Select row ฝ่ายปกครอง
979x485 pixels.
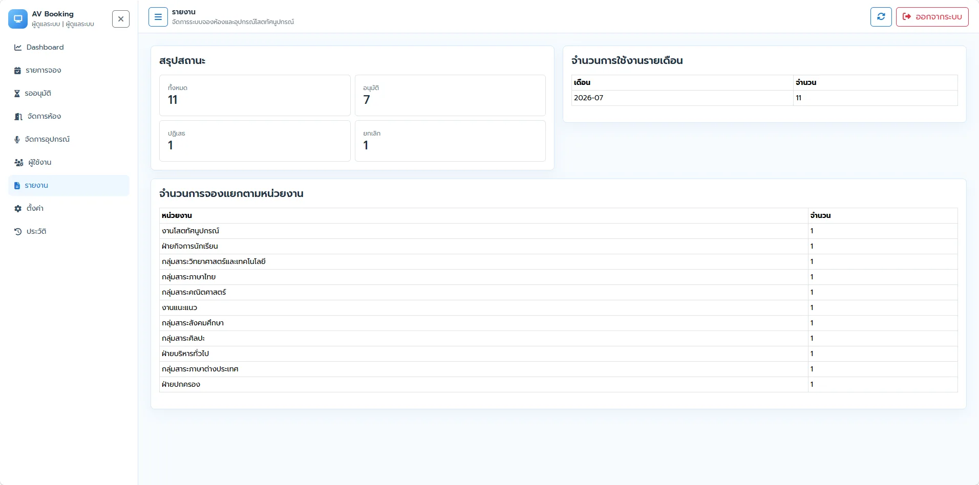[x=558, y=384]
